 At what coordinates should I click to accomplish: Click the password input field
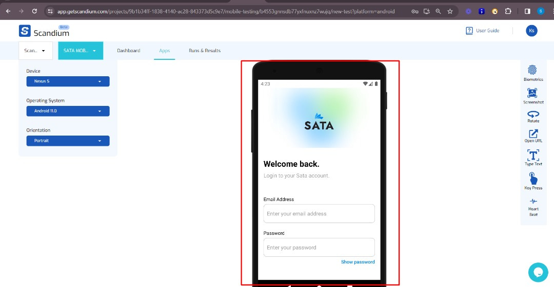point(319,247)
